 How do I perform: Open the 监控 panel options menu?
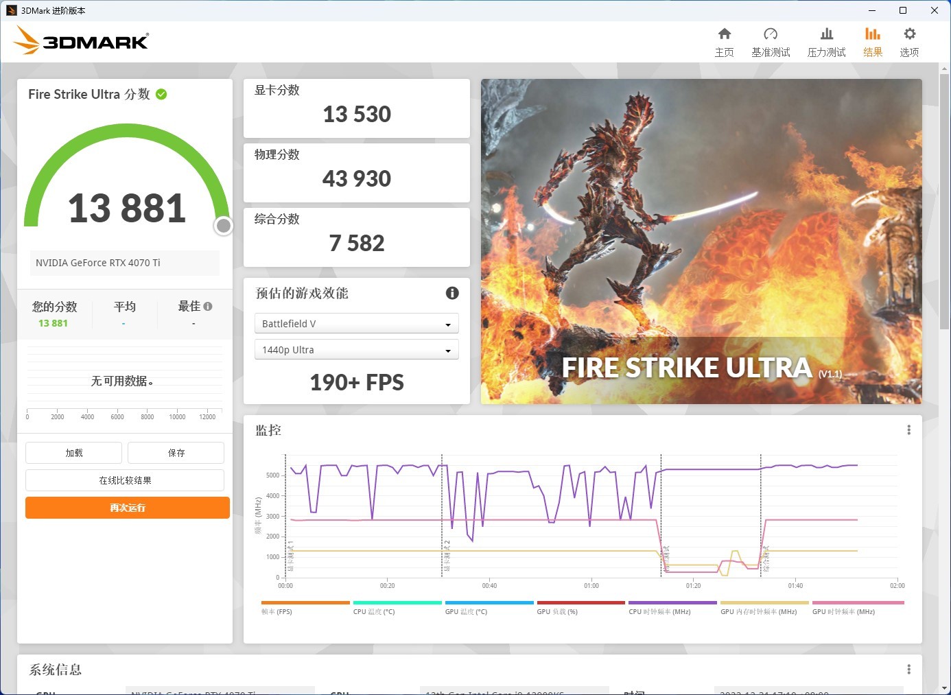click(908, 429)
